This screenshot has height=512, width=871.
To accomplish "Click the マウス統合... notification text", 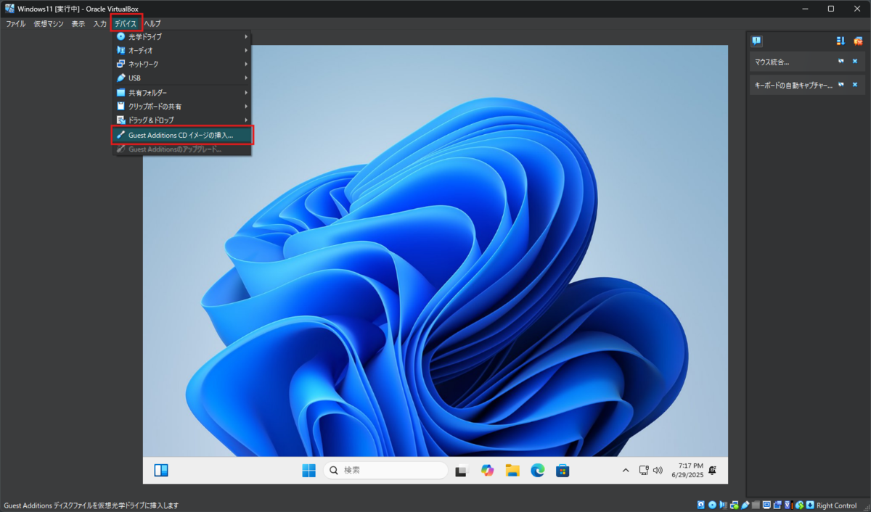I will click(x=772, y=62).
